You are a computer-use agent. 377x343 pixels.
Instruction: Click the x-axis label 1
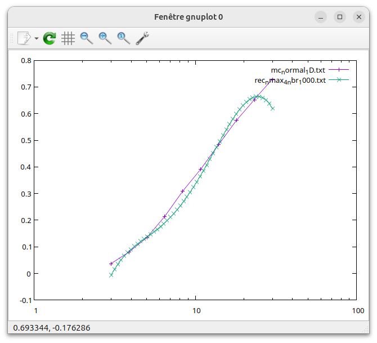click(x=36, y=311)
